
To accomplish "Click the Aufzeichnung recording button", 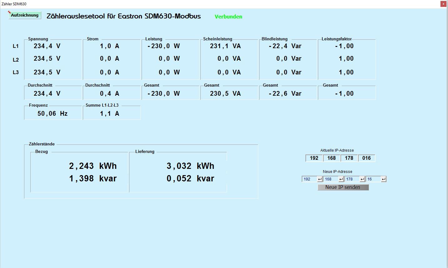I will [x=25, y=15].
